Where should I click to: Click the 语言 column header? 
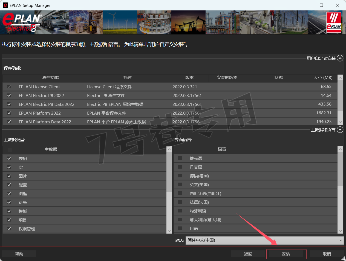click(x=222, y=149)
